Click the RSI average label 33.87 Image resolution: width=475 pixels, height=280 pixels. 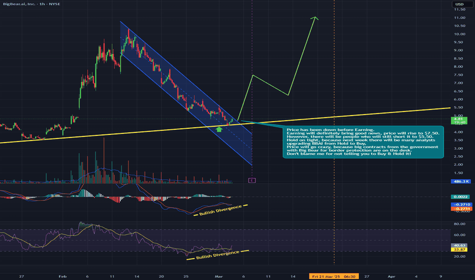click(459, 249)
